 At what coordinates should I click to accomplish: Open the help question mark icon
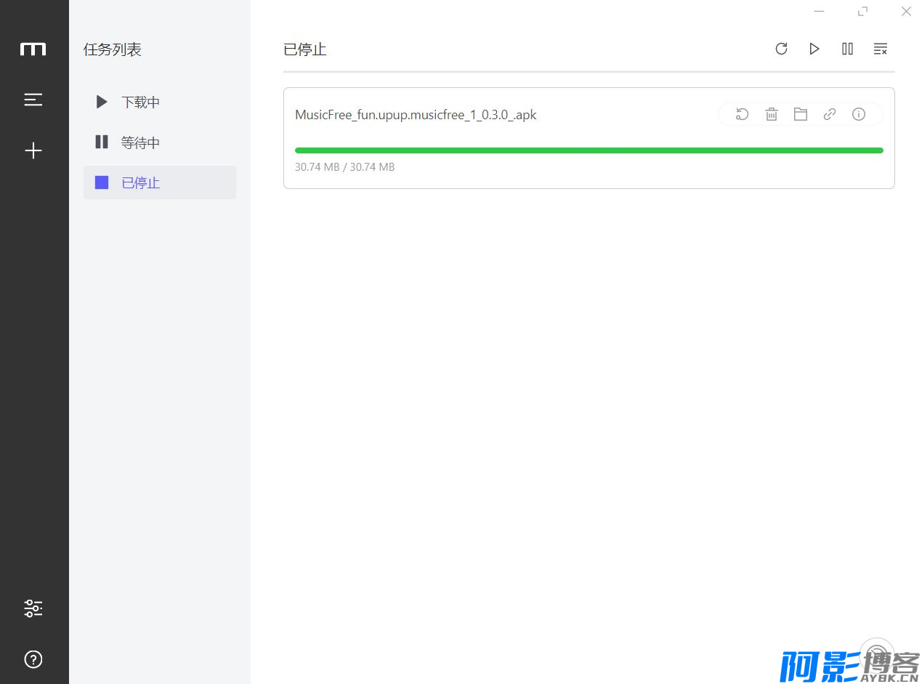pyautogui.click(x=33, y=659)
